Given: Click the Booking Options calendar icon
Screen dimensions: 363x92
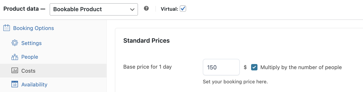Looking at the screenshot, I should (6, 28).
